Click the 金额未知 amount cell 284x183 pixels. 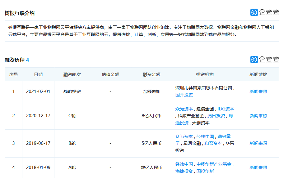(x=151, y=91)
